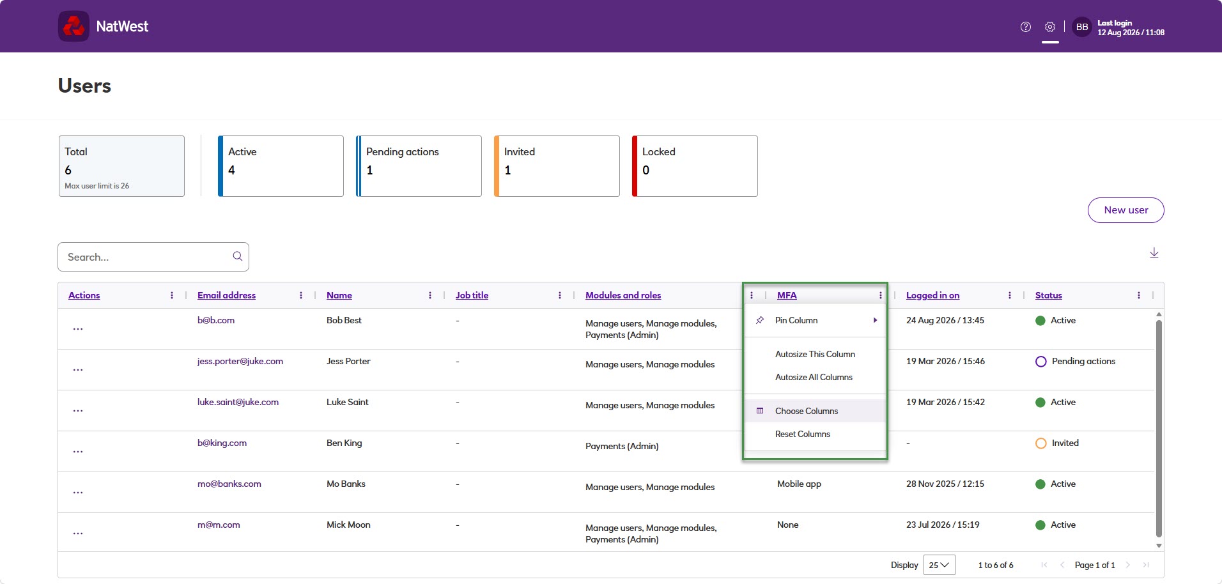Click the New user button
This screenshot has width=1222, height=584.
(x=1125, y=210)
